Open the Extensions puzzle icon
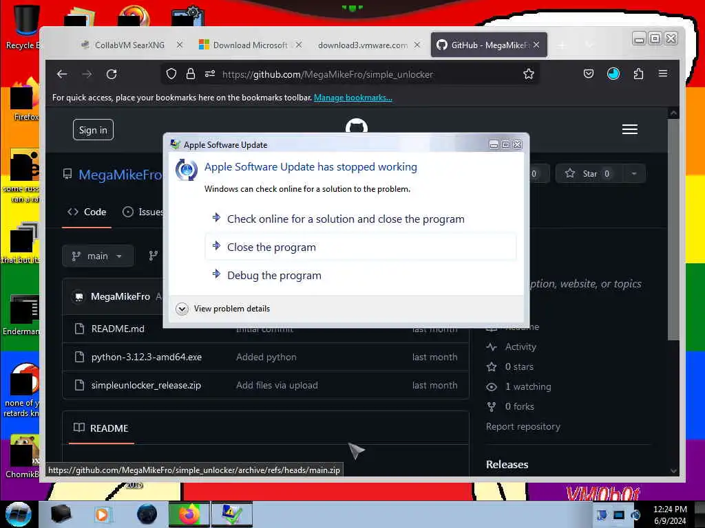This screenshot has height=528, width=705. [638, 74]
